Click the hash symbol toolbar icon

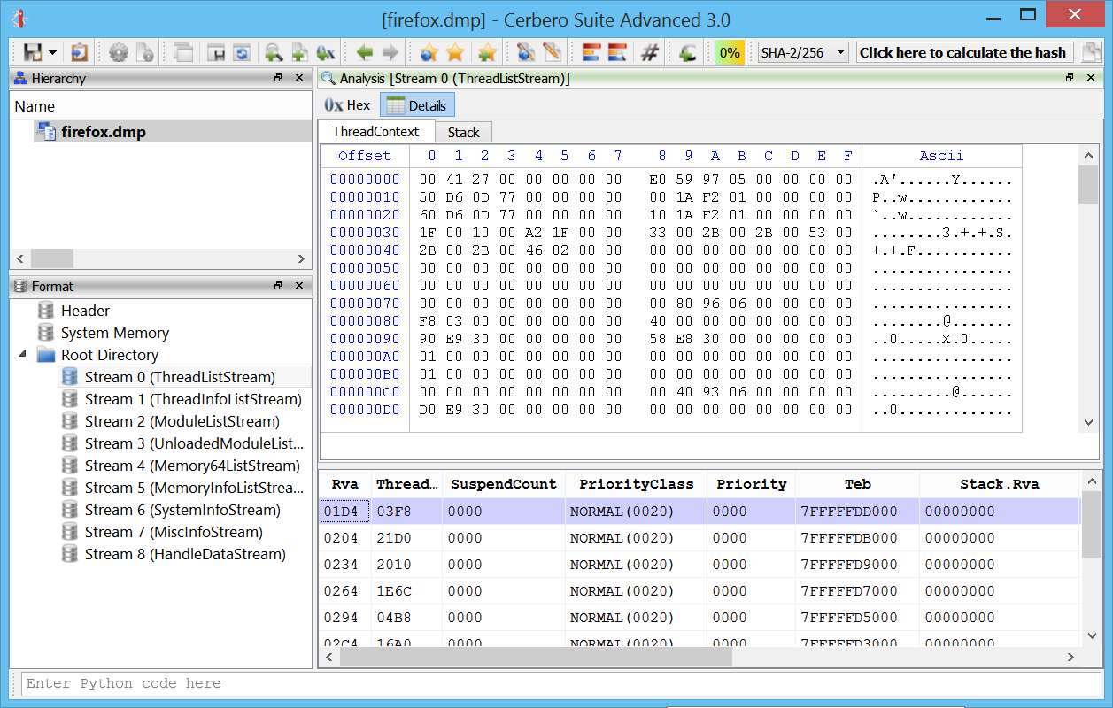tap(649, 52)
